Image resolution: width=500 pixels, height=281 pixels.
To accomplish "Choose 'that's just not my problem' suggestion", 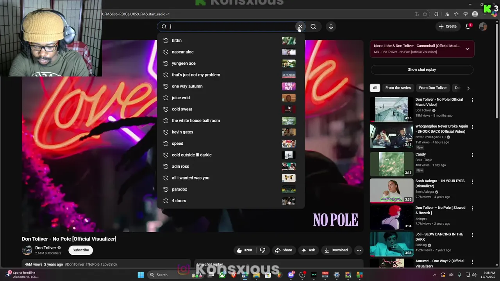I will 230,75.
